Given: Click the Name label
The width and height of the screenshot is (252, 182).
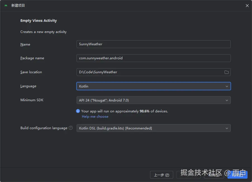Looking at the screenshot, I should pos(25,44).
